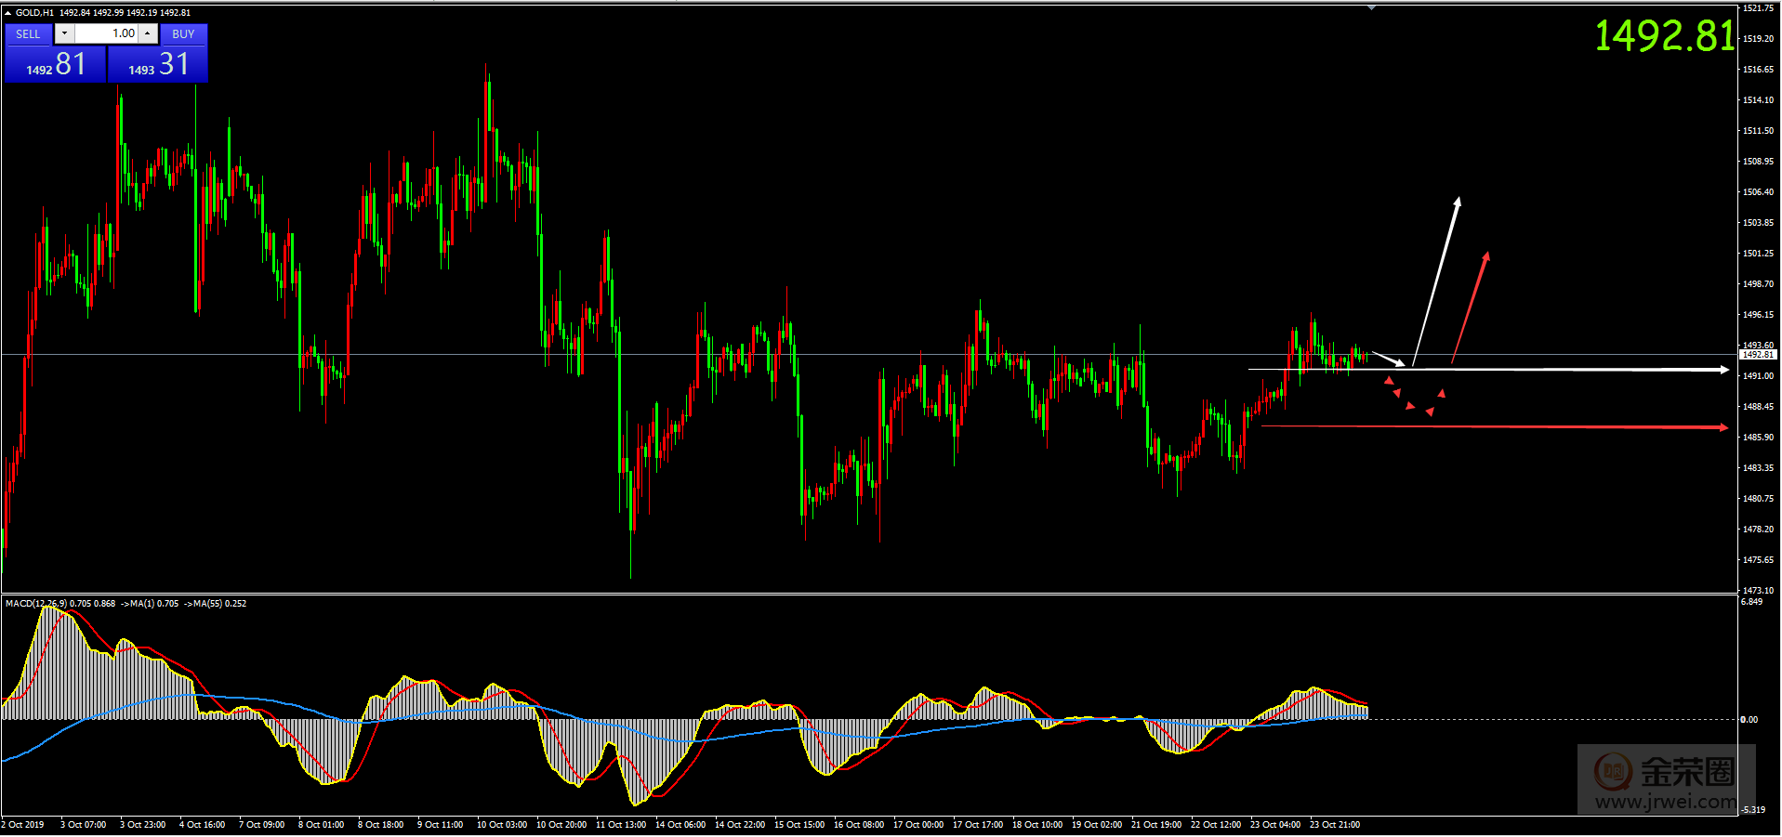Decrease the lot size with the down arrow

[x=64, y=33]
